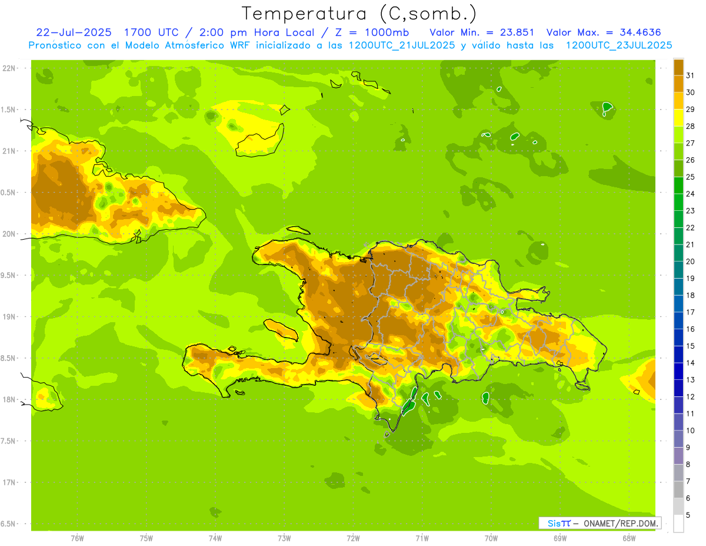This screenshot has height=546, width=706.
Task: Pick the orange swatch between 30 and 31
Action: click(x=678, y=84)
